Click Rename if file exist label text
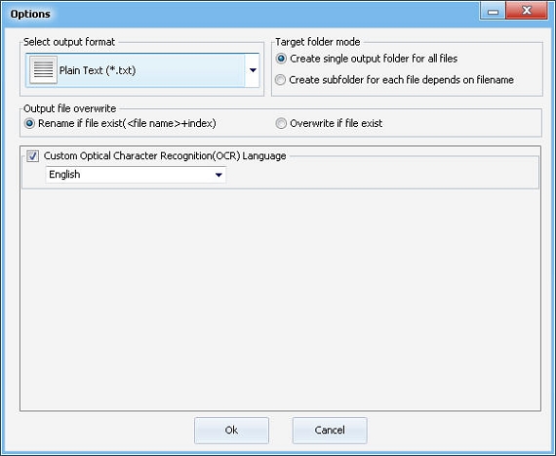Viewport: 556px width, 456px height. click(127, 123)
